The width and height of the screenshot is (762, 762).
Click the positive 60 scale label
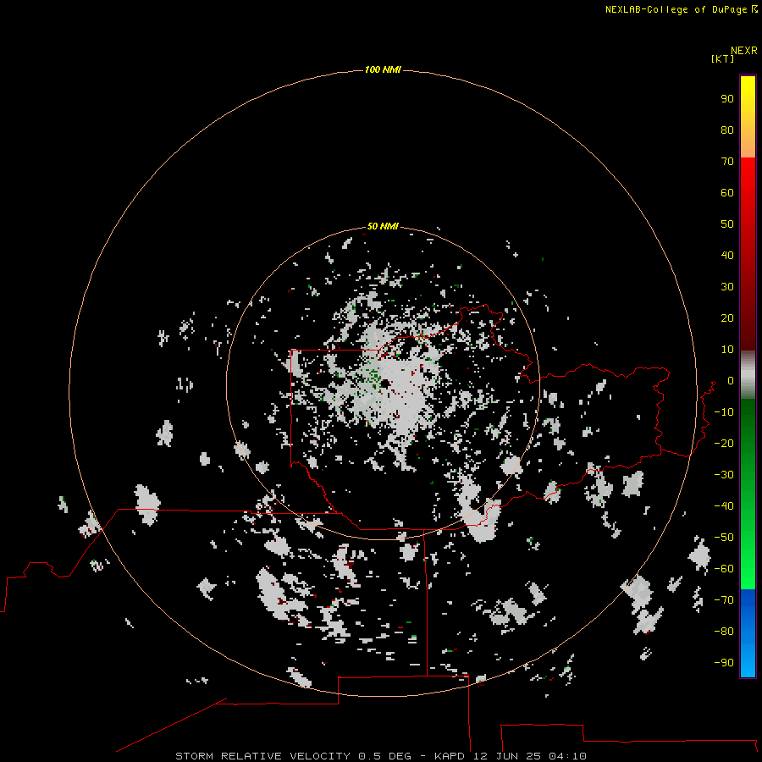tap(727, 192)
